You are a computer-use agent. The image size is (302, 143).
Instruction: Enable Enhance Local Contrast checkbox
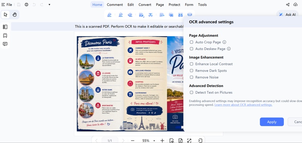click(x=191, y=64)
